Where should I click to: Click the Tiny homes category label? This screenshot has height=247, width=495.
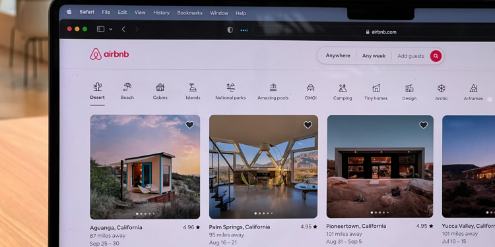376,98
